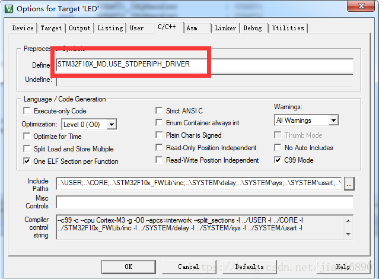Screen dimensions: 379x279
Task: Confirm settings with the OK button
Action: point(129,267)
